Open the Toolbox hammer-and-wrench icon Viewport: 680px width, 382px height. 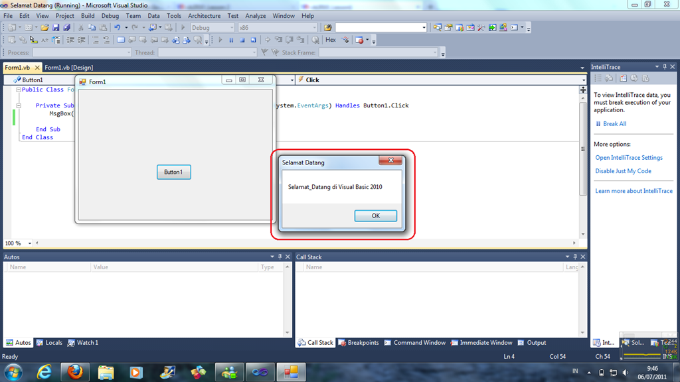tap(481, 28)
